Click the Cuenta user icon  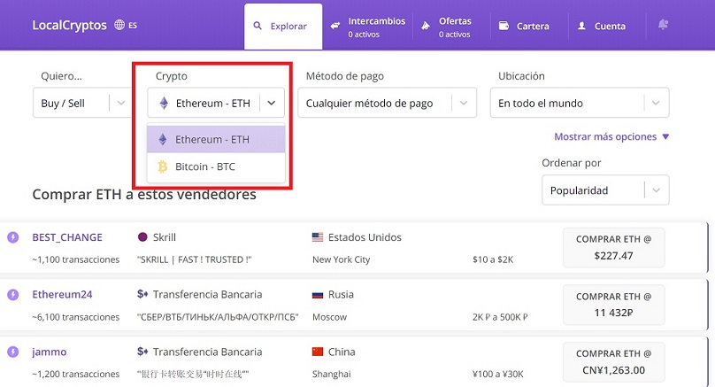tap(582, 26)
